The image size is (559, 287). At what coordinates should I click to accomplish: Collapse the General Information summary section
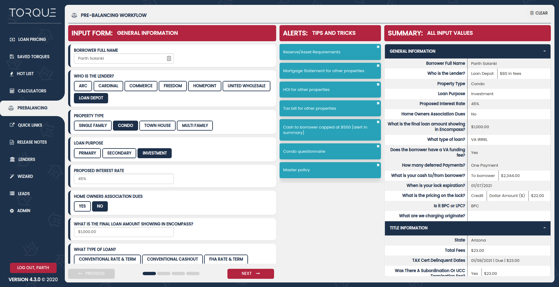click(544, 51)
